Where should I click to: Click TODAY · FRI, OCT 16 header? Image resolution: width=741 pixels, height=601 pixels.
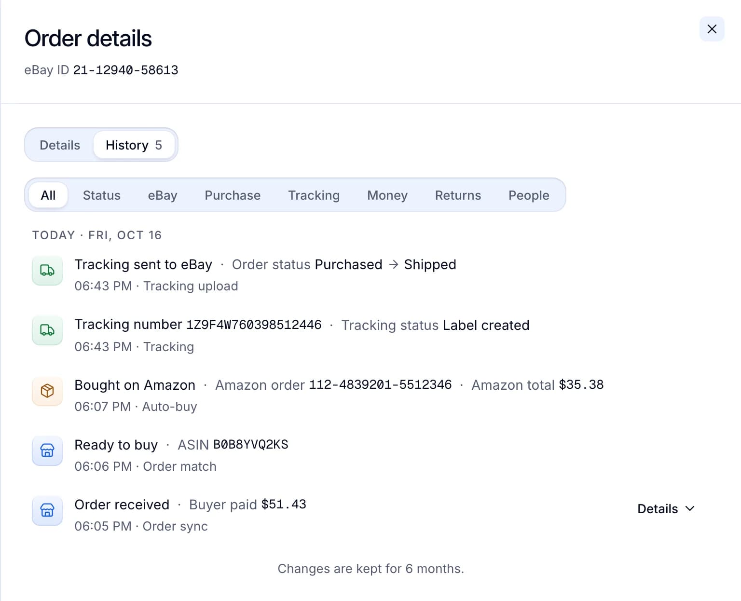(97, 235)
